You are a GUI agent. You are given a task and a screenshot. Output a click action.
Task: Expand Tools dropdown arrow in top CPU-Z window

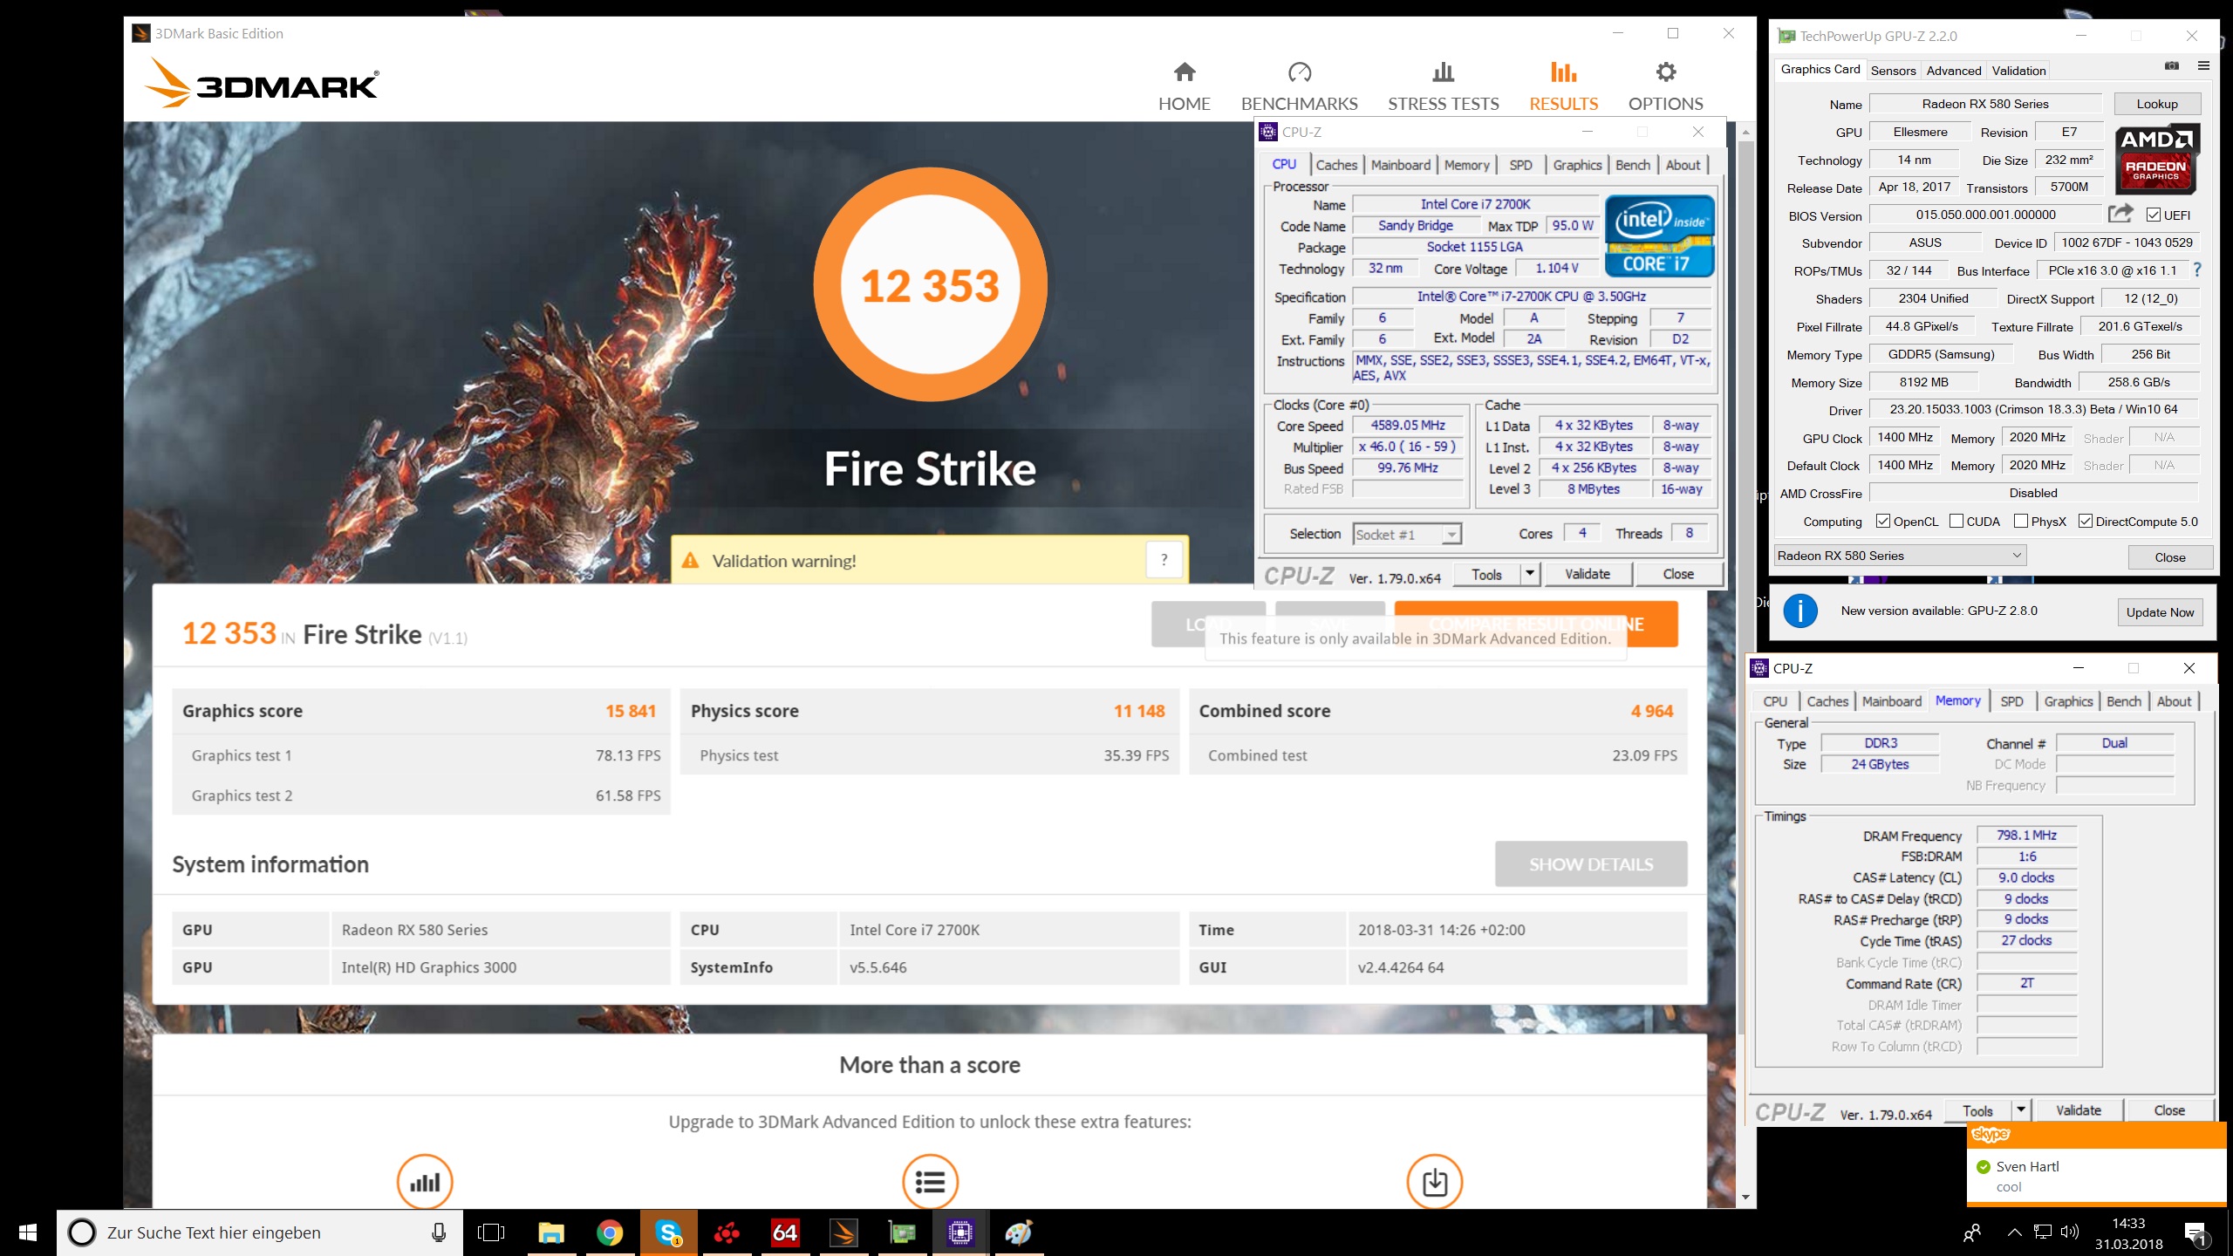point(1529,574)
